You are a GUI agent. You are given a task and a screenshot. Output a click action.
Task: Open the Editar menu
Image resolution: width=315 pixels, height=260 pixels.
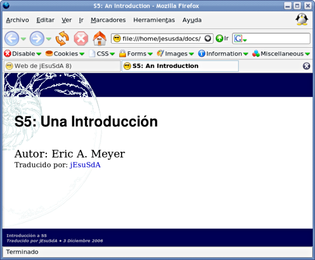click(x=45, y=20)
